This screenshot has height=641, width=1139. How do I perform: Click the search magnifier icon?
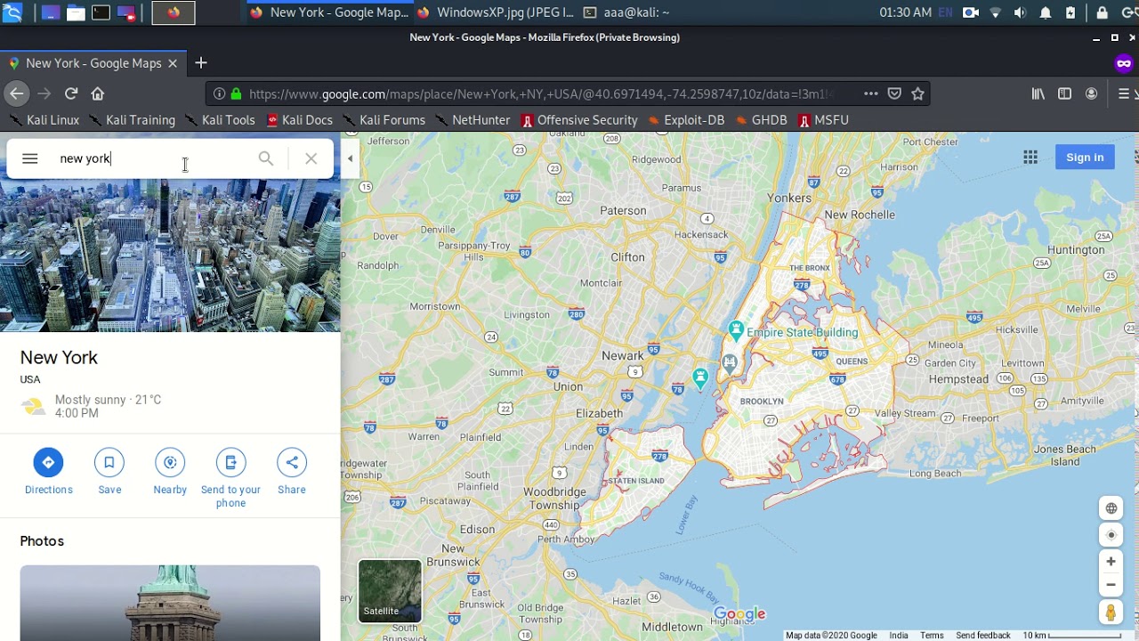pos(266,158)
